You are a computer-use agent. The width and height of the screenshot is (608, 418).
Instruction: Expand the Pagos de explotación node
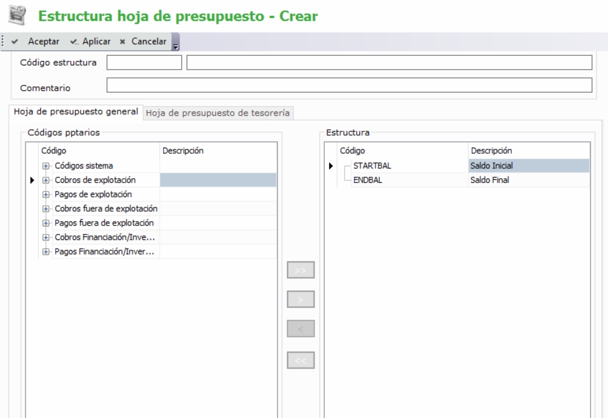(x=46, y=194)
